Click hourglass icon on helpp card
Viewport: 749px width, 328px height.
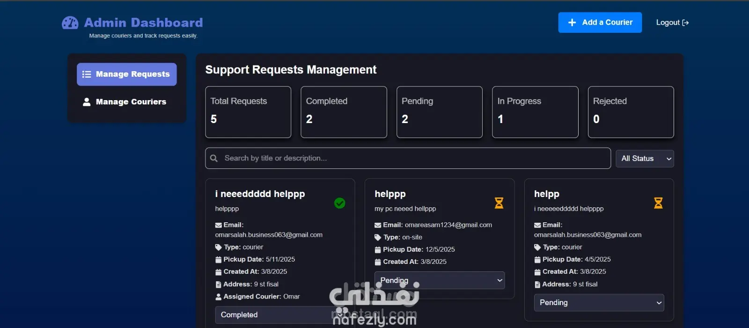click(658, 203)
